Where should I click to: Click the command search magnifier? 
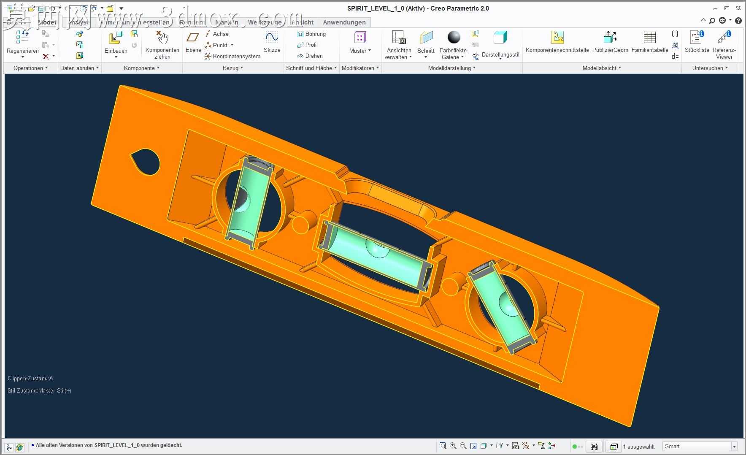pyautogui.click(x=712, y=20)
